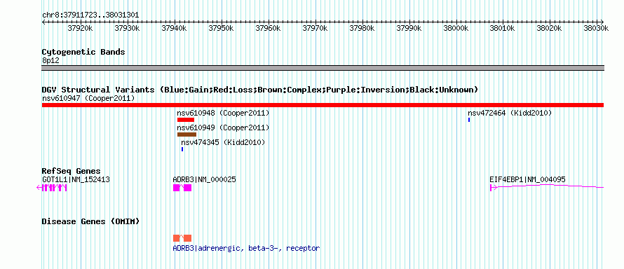The height and width of the screenshot is (269, 624).
Task: Open the nsv610947 (Cooper2011) label
Action: coord(88,98)
